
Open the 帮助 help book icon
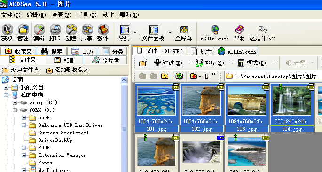[239, 30]
